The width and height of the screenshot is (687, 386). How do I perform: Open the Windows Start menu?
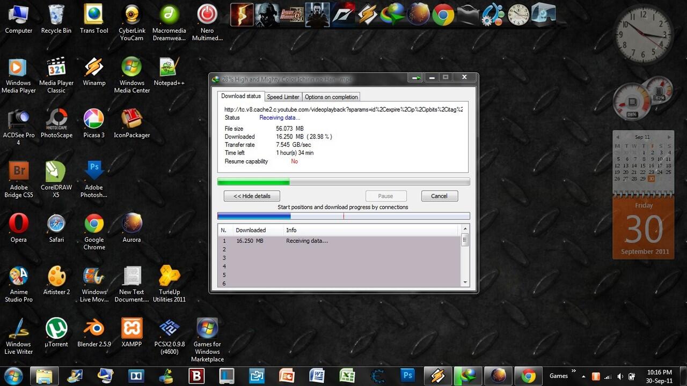(13, 376)
